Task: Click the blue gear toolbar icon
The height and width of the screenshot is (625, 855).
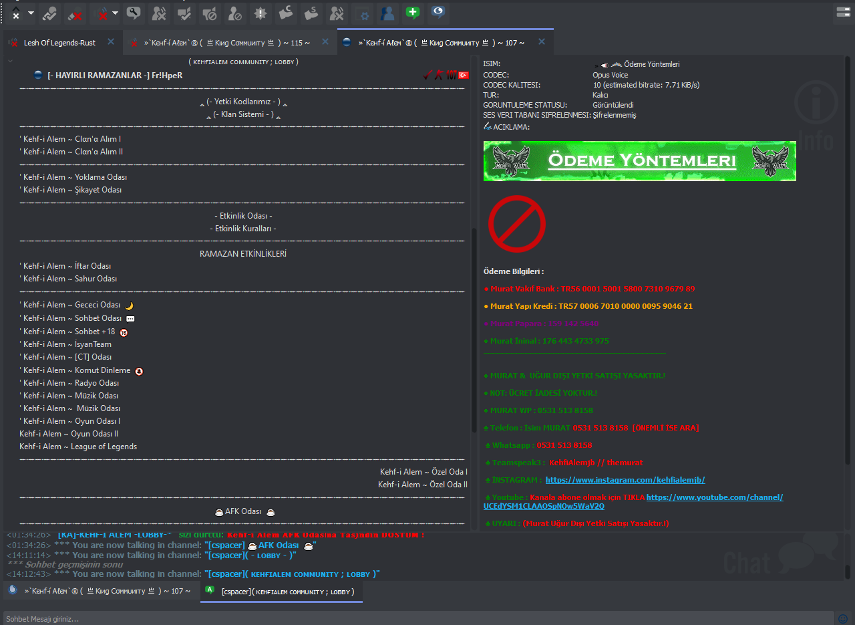Action: coord(363,13)
